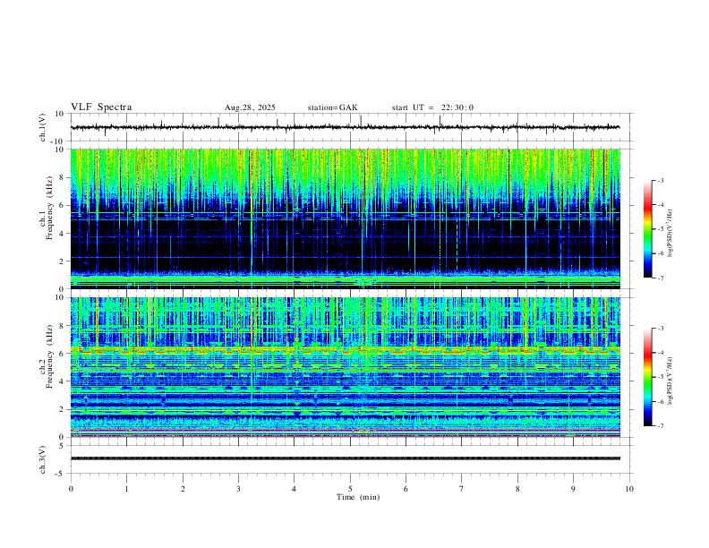Click time axis tick label "9"
The width and height of the screenshot is (709, 548).
click(x=573, y=489)
